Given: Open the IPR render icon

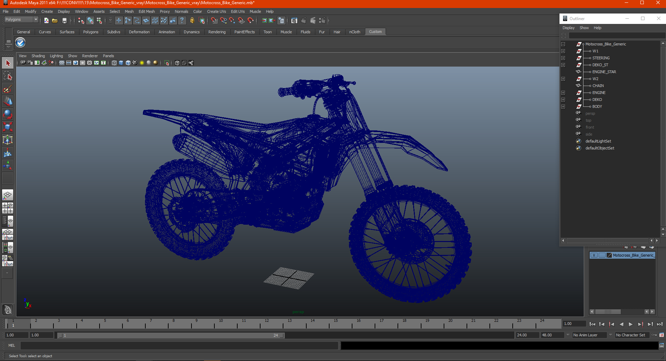Looking at the screenshot, I should point(313,21).
